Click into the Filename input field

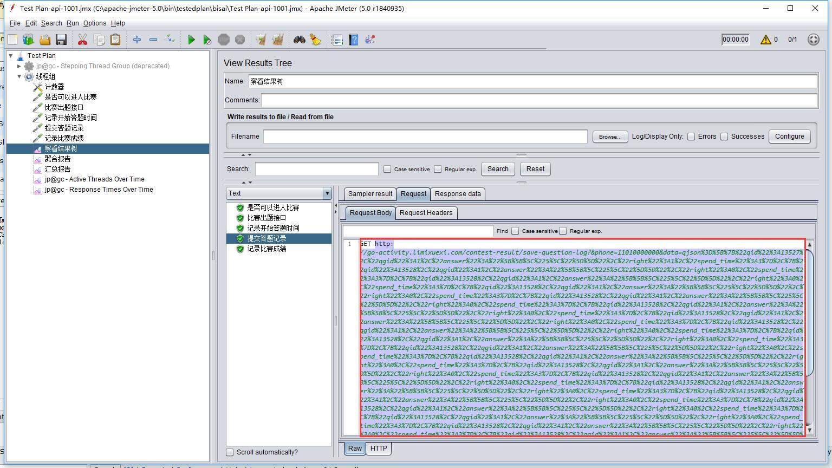tap(425, 136)
